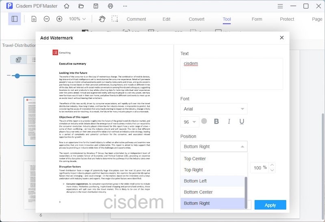Open the font size 96 dropdown
This screenshot has height=222, width=325.
(x=190, y=122)
